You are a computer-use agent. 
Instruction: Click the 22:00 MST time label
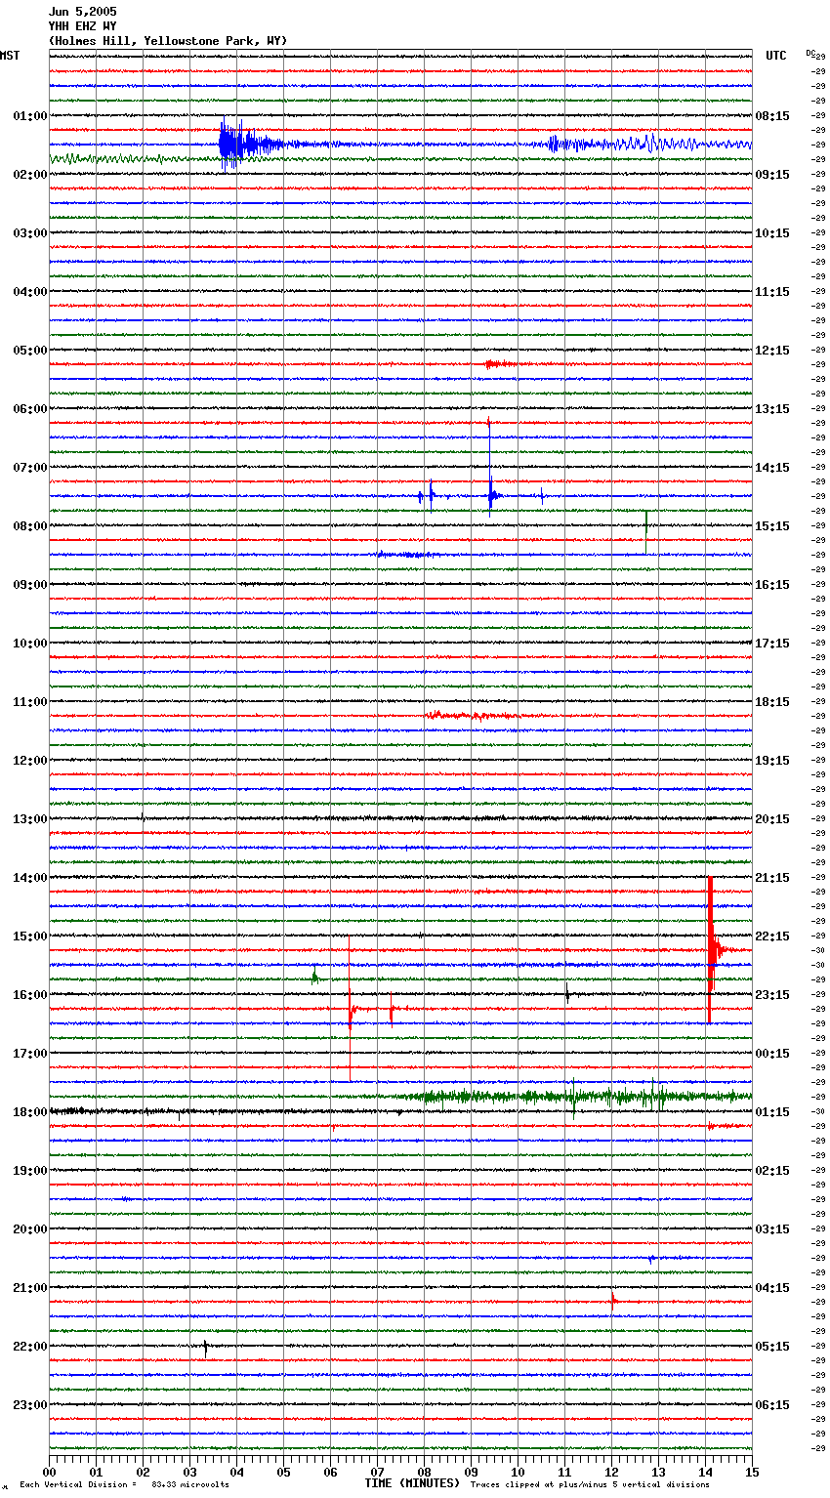coord(30,1347)
